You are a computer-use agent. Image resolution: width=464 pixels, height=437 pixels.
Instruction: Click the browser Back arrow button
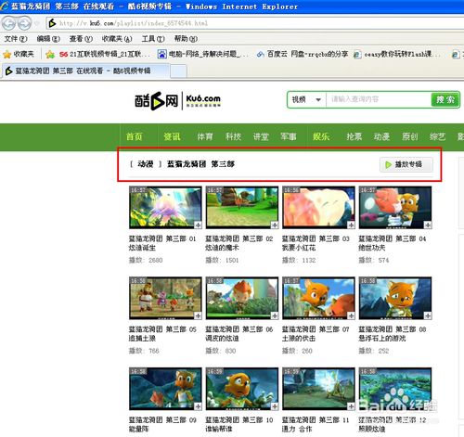pos(9,23)
